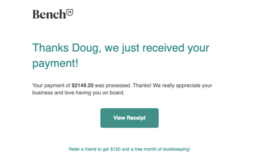Click 'Thanks!' inside the body paragraph

[142, 86]
